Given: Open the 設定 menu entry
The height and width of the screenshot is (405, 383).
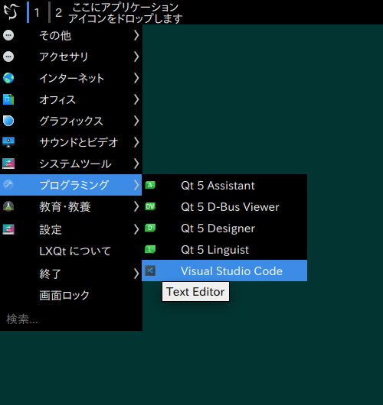Looking at the screenshot, I should [x=71, y=229].
